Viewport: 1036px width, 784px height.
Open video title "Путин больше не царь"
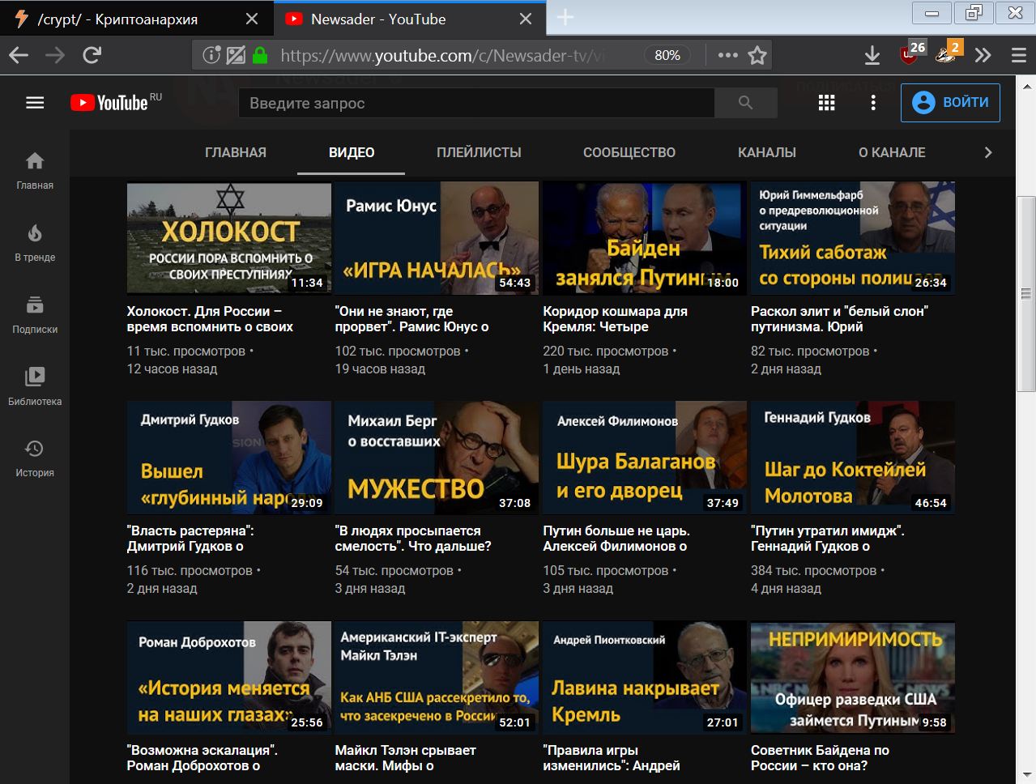click(x=616, y=539)
